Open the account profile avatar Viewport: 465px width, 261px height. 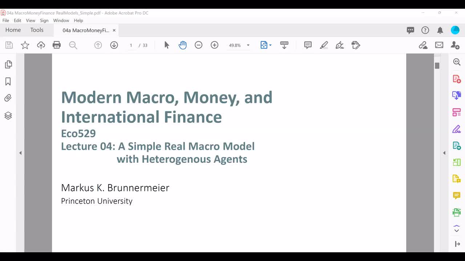tap(455, 30)
